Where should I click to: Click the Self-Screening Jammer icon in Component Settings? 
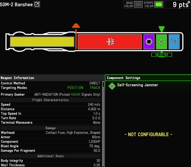[x=112, y=86]
